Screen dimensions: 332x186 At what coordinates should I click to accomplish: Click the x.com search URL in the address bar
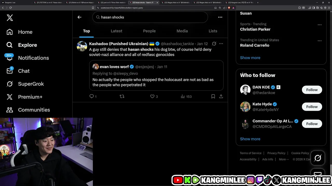tap(122, 8)
